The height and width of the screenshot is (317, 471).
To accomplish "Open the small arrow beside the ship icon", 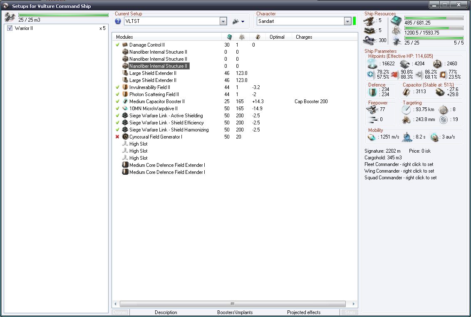I will [x=243, y=22].
